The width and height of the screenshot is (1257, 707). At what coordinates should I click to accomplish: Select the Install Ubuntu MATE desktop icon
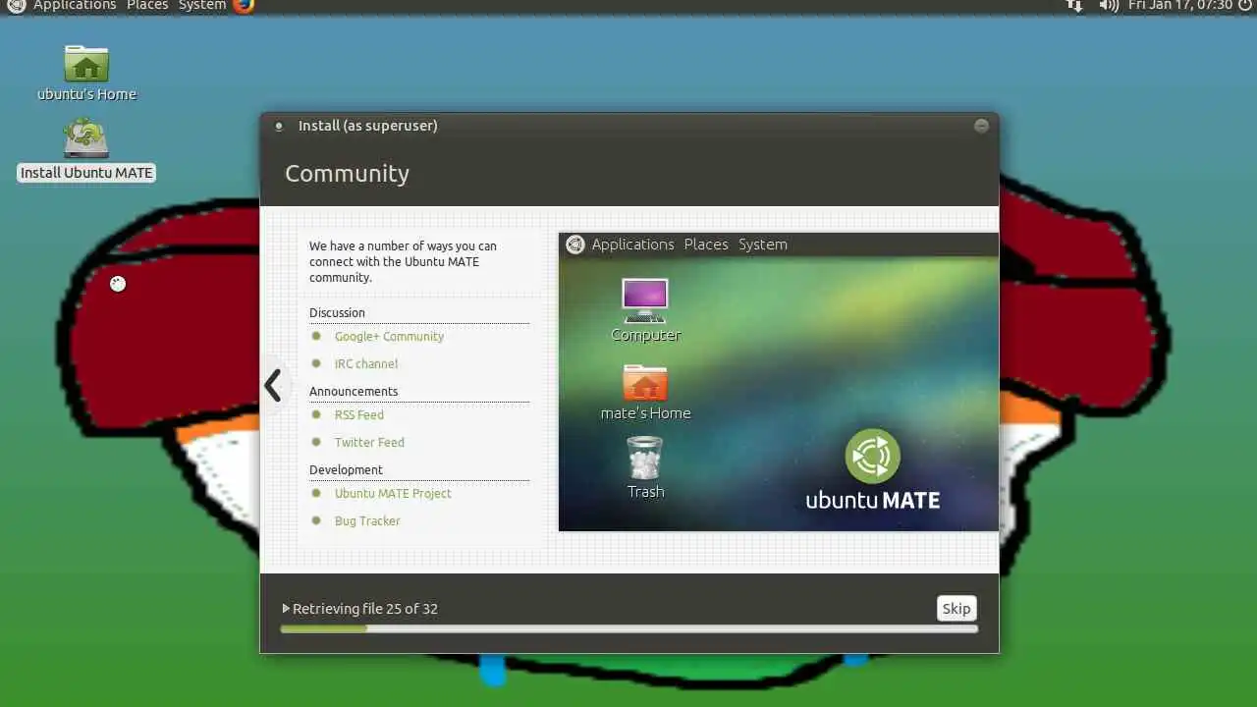pos(86,150)
